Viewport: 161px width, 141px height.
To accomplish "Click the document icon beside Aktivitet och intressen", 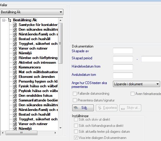I will click(15, 63).
